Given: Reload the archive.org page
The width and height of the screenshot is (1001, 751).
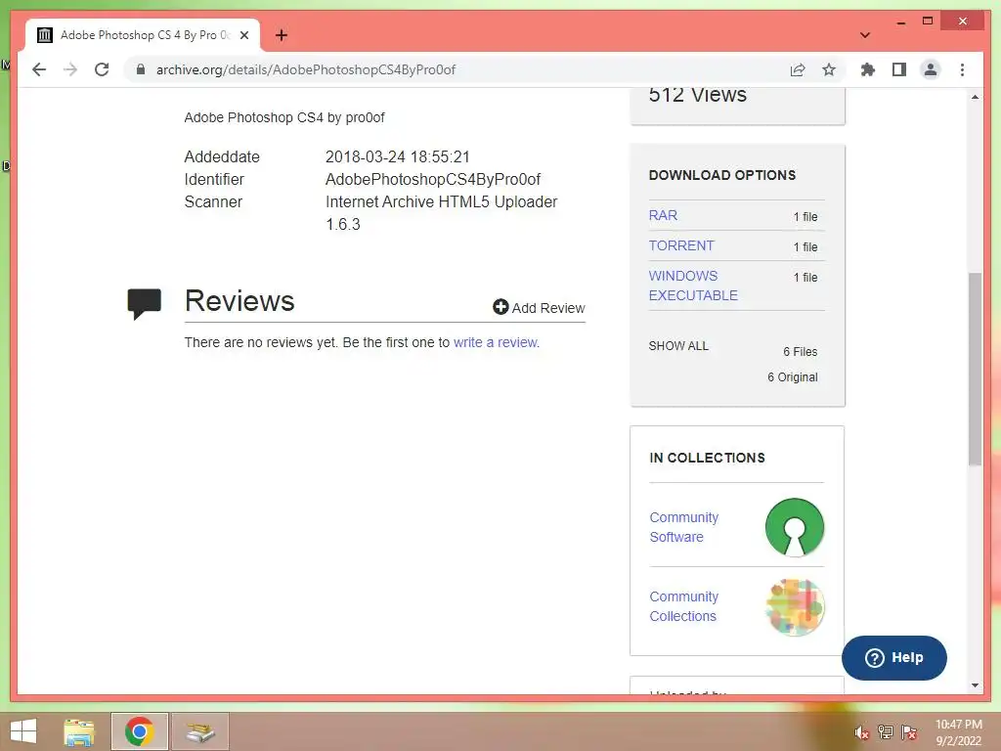Looking at the screenshot, I should point(102,69).
